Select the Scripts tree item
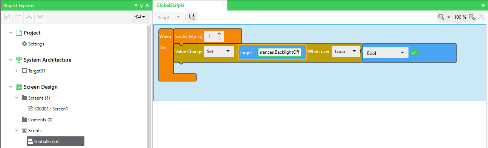 pyautogui.click(x=35, y=131)
